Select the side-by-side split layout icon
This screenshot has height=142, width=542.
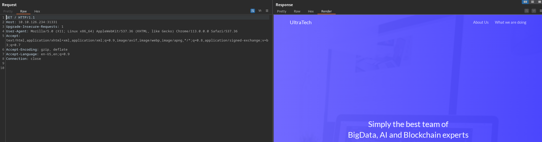click(x=525, y=2)
